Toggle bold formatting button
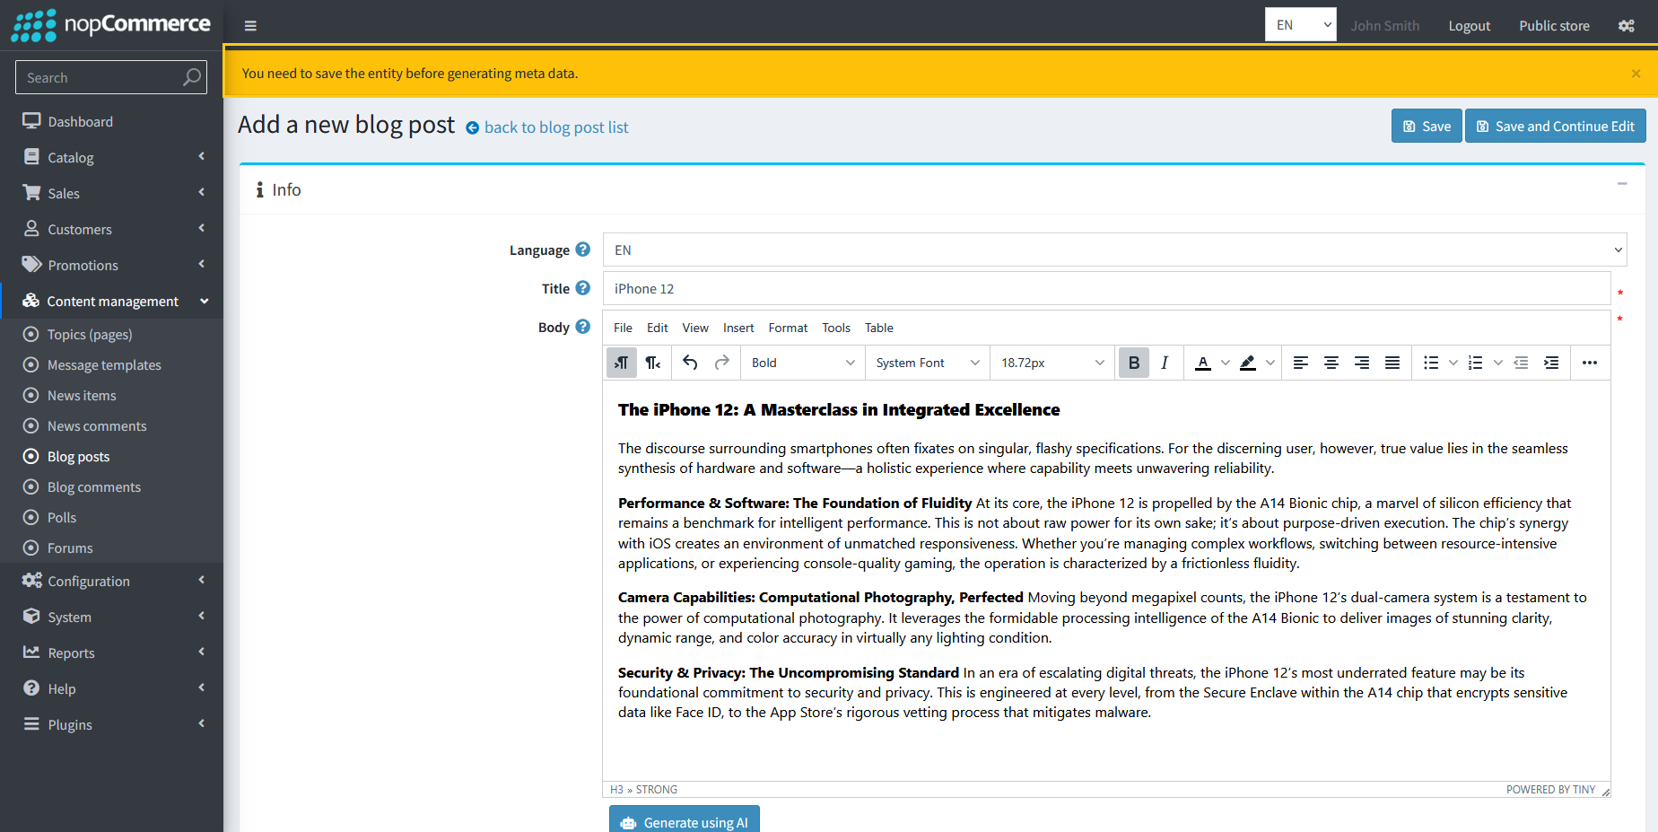The height and width of the screenshot is (832, 1658). (x=1134, y=363)
